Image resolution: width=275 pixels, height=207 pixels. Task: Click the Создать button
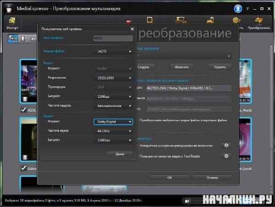145,67
